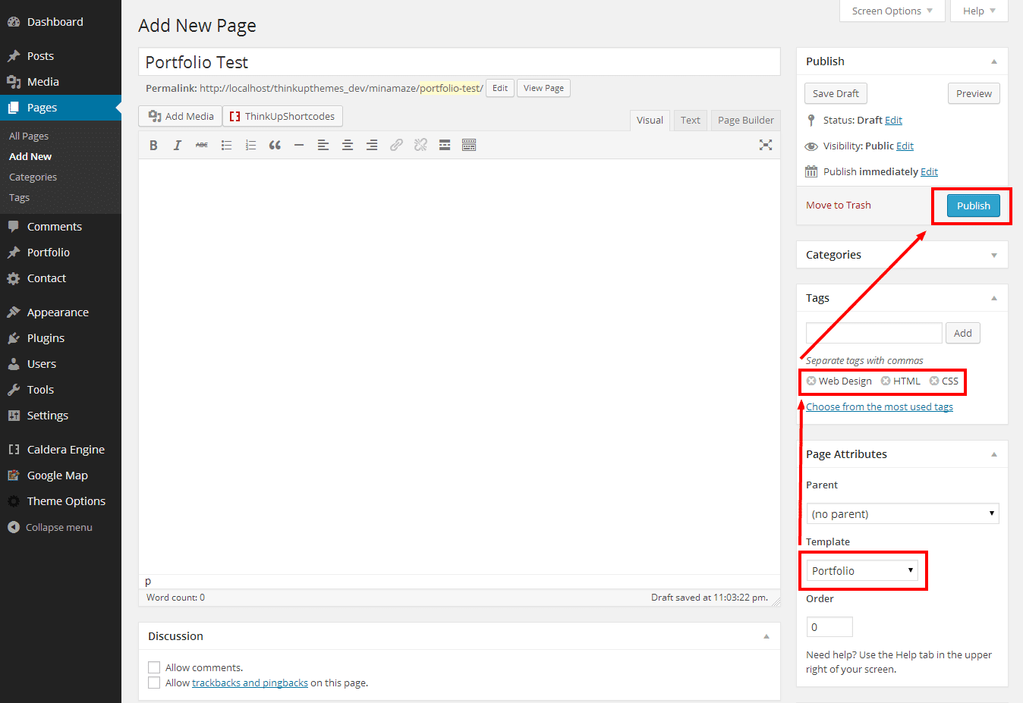Toggle bold formatting in editor toolbar
This screenshot has width=1023, height=703.
coord(153,145)
